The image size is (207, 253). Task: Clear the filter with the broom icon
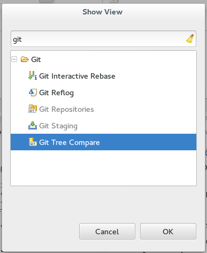190,39
